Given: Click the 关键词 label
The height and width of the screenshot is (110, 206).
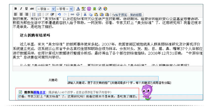Looking at the screenshot, I should (x=53, y=80).
